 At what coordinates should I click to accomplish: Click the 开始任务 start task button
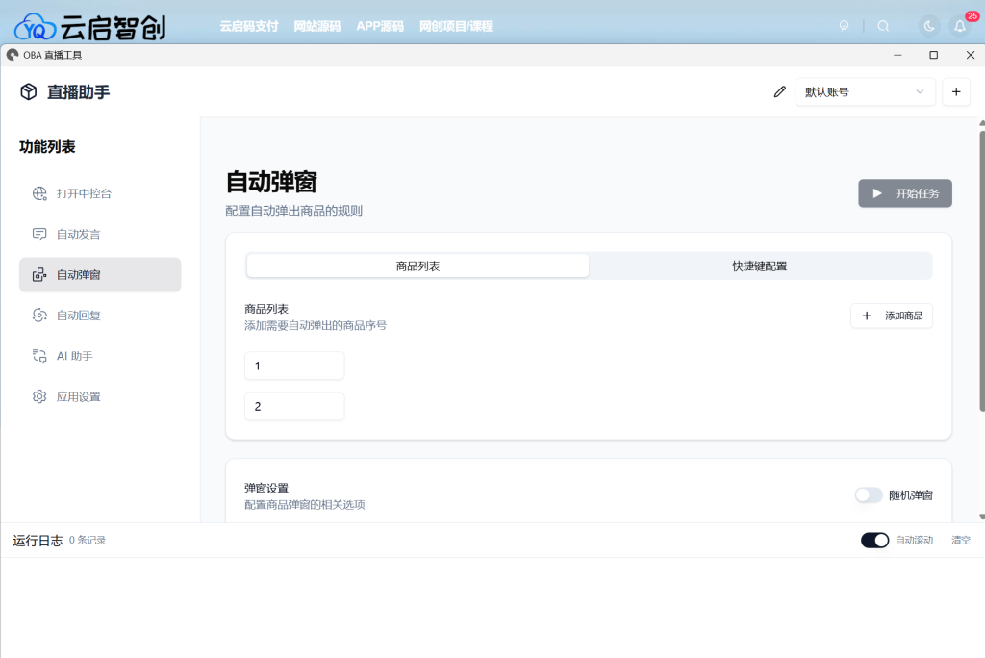point(904,192)
